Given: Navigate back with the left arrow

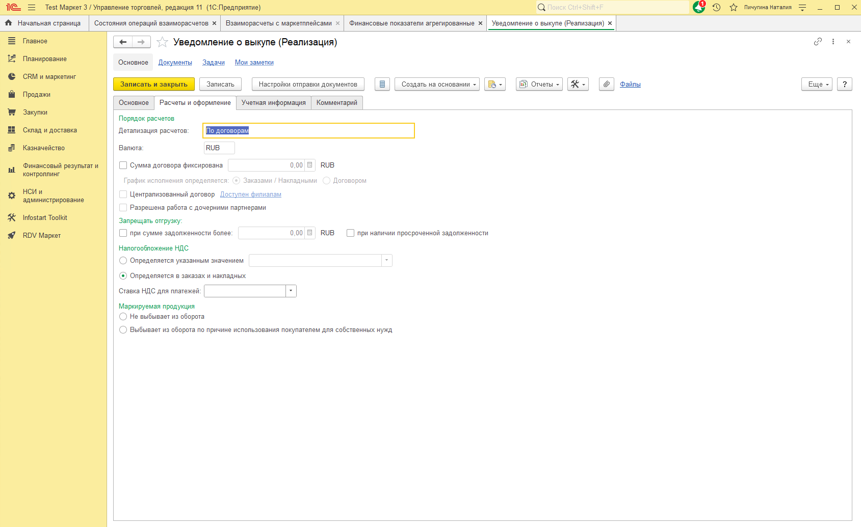Looking at the screenshot, I should [x=123, y=42].
